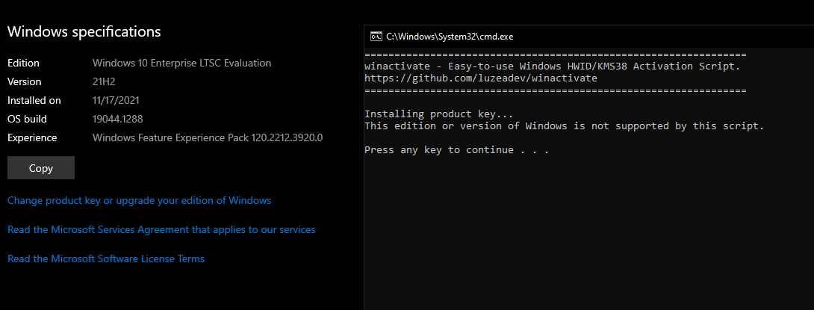Image resolution: width=814 pixels, height=310 pixels.
Task: Click the Windows specifications heading
Action: click(84, 31)
